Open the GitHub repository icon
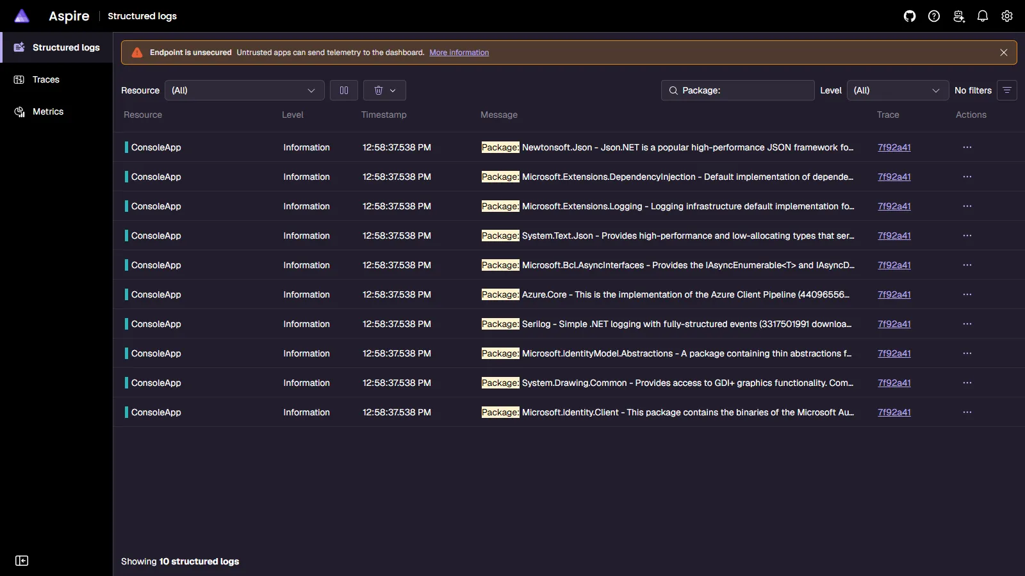 pos(910,16)
